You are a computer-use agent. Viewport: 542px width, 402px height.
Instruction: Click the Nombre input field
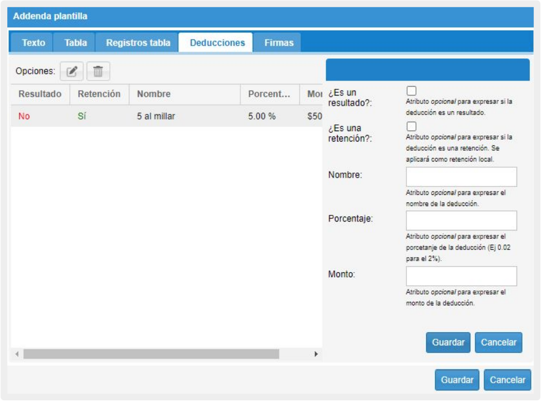461,177
